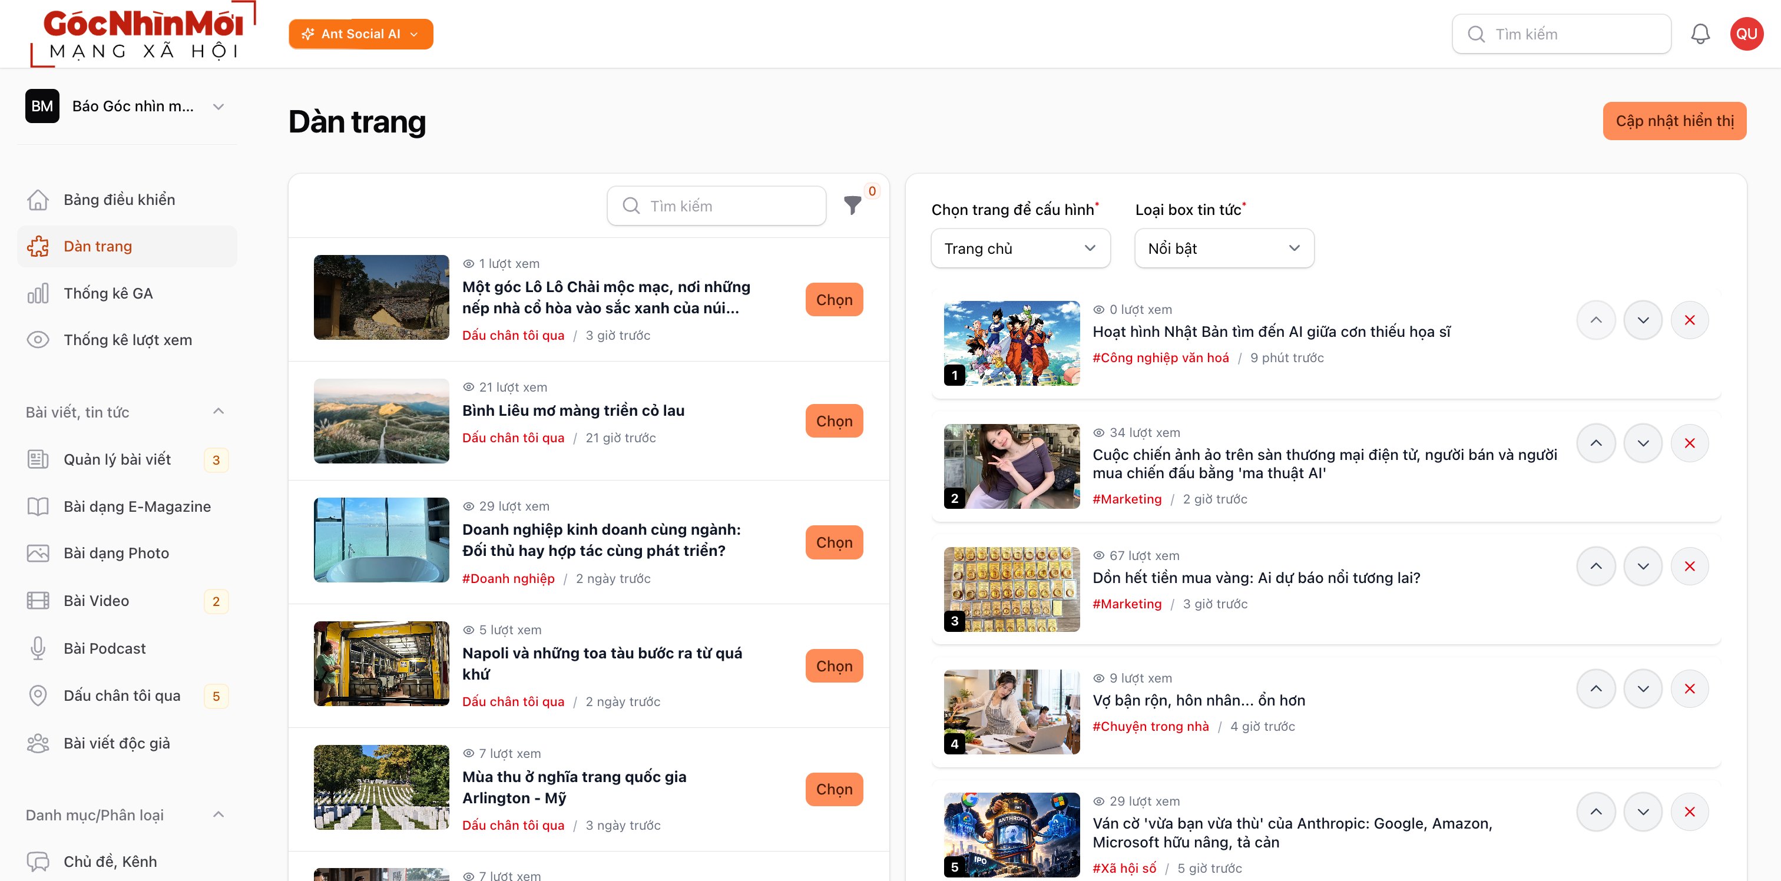
Task: Open the Trang chủ page dropdown
Action: pos(1021,249)
